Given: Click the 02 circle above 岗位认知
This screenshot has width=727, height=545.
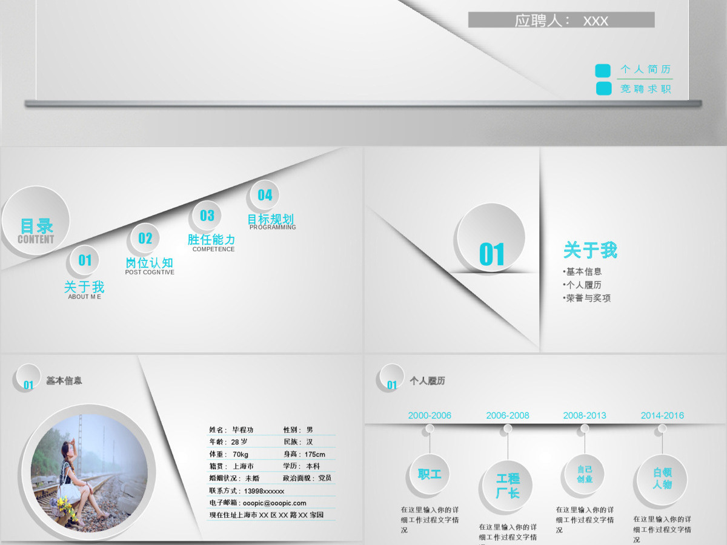Looking at the screenshot, I should tap(145, 238).
